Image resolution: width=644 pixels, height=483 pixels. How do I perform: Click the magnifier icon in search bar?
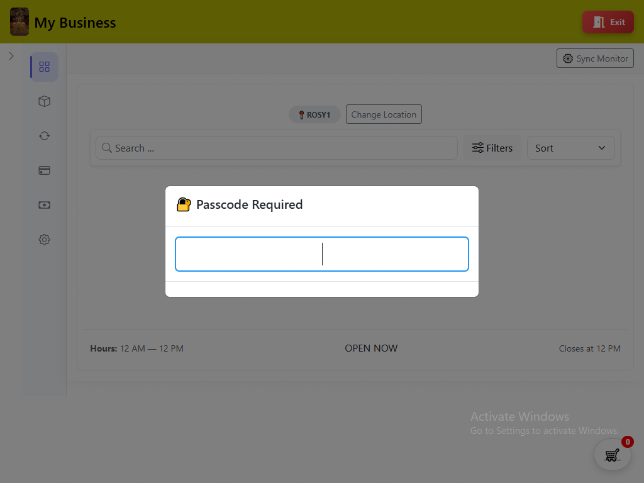click(x=107, y=148)
